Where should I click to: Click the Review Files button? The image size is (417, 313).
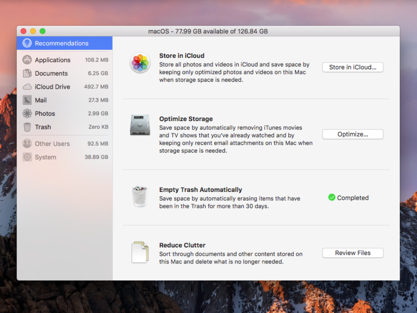pos(353,253)
